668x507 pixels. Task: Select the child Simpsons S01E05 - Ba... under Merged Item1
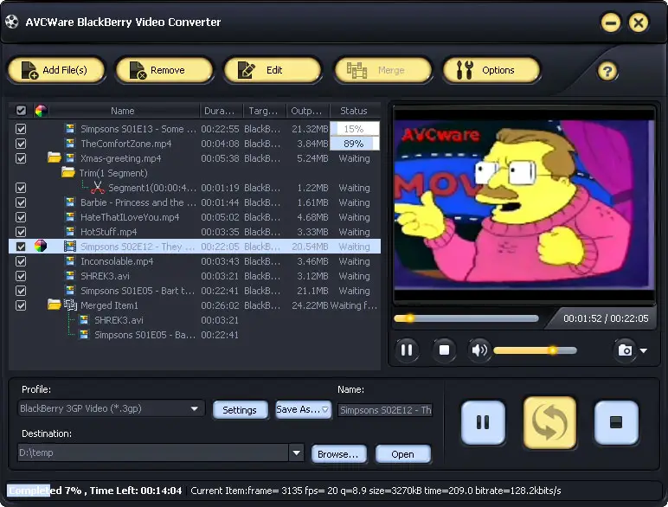195,335
